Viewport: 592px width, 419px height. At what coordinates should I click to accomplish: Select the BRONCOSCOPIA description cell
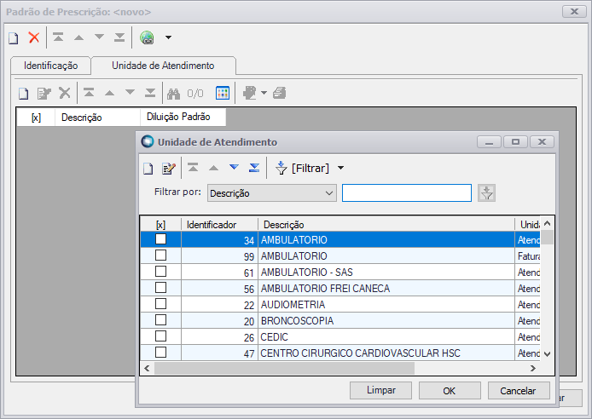click(386, 321)
